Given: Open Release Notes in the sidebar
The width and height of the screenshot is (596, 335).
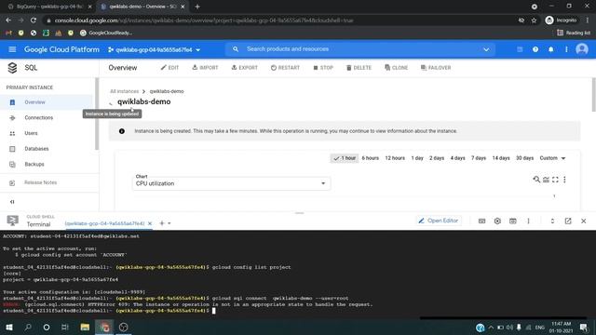Looking at the screenshot, I should (47, 182).
